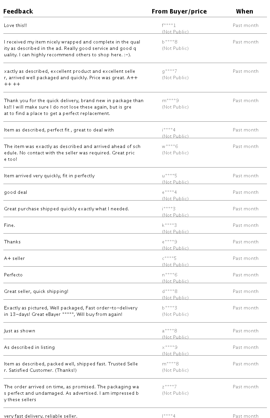The height and width of the screenshot is (418, 270).
Task: Click the 'Just as shown' feedback
Action: tap(20, 331)
